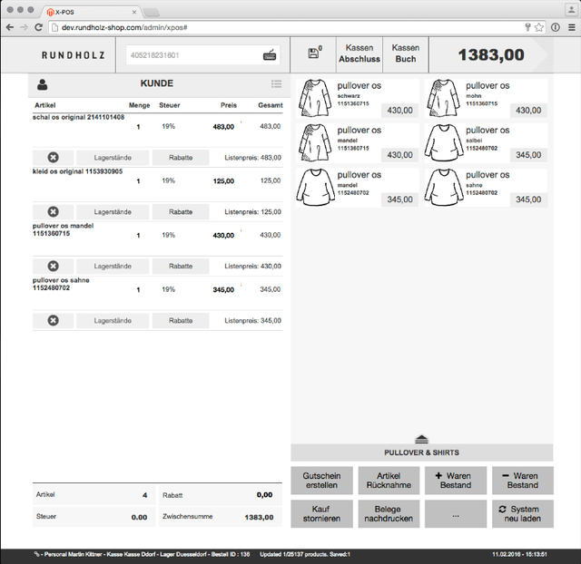Open the browser hamburger menu
Viewport: 581px width, 564px height.
(569, 27)
